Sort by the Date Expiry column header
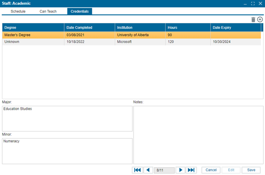The width and height of the screenshot is (265, 175). (236, 28)
